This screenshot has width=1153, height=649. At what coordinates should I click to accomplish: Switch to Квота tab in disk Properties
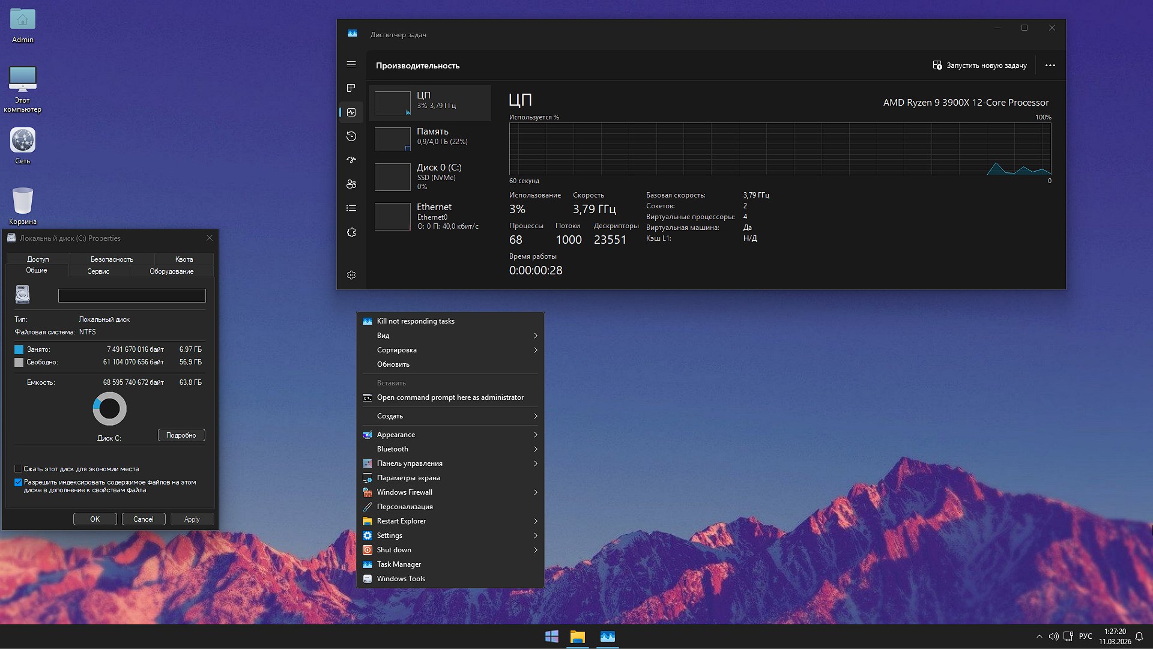click(x=184, y=259)
